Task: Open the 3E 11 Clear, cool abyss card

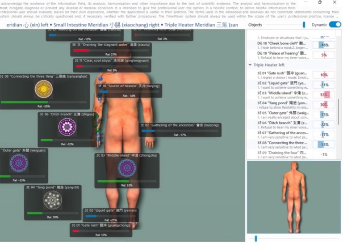Action: coord(112,65)
